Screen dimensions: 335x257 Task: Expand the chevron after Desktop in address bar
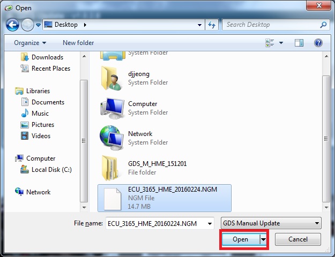point(85,25)
